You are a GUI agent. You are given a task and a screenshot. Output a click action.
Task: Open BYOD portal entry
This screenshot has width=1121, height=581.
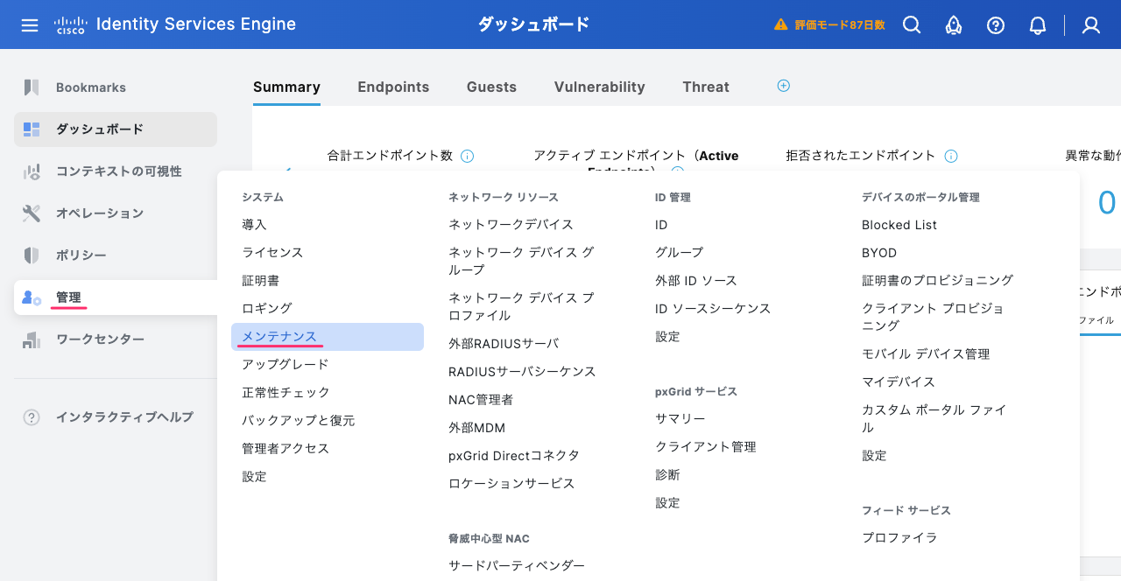(x=879, y=253)
